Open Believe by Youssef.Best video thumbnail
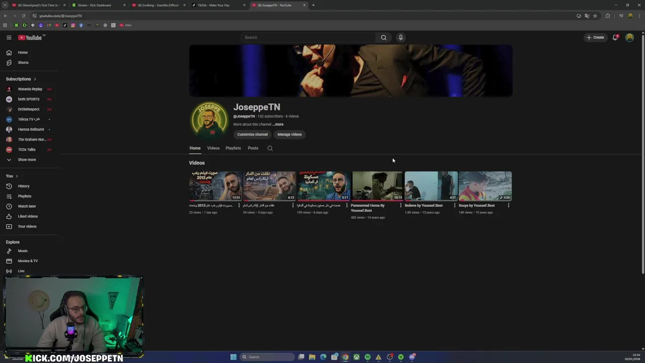Viewport: 645px width, 363px height. (x=431, y=186)
